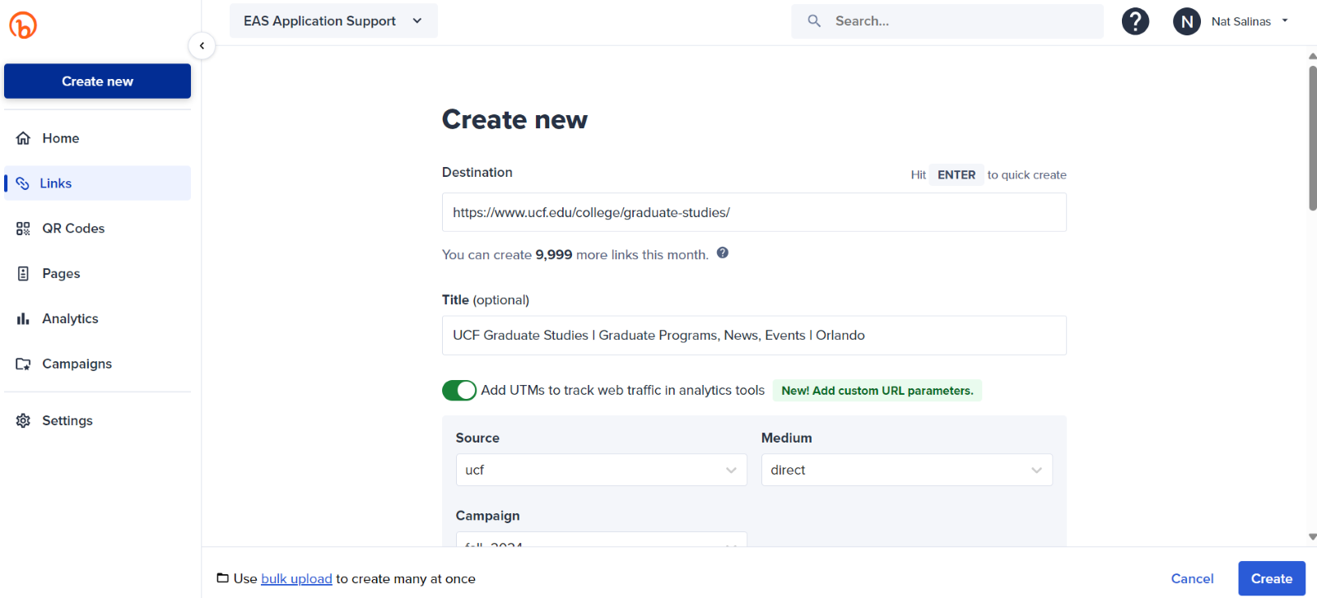The height and width of the screenshot is (598, 1317).
Task: Open the help question mark icon
Action: 1135,21
